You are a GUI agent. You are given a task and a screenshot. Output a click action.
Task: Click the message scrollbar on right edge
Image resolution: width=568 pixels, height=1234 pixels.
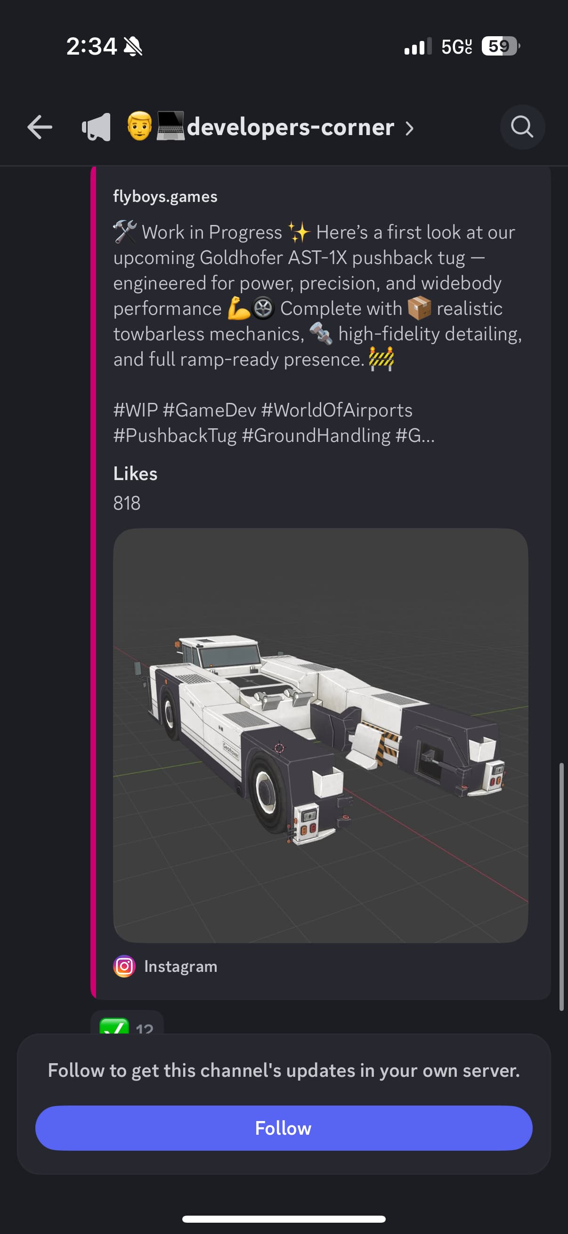coord(561,886)
